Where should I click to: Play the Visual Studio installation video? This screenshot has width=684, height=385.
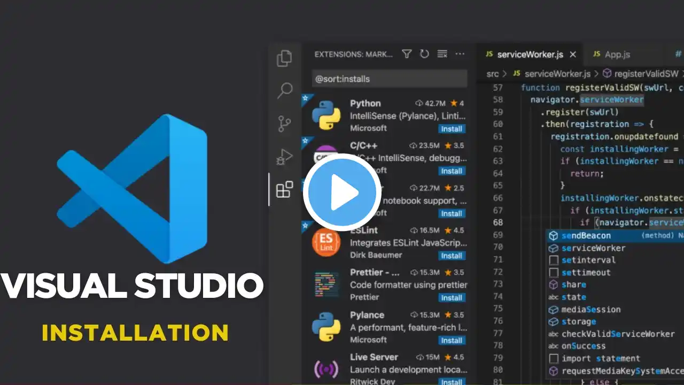[342, 192]
